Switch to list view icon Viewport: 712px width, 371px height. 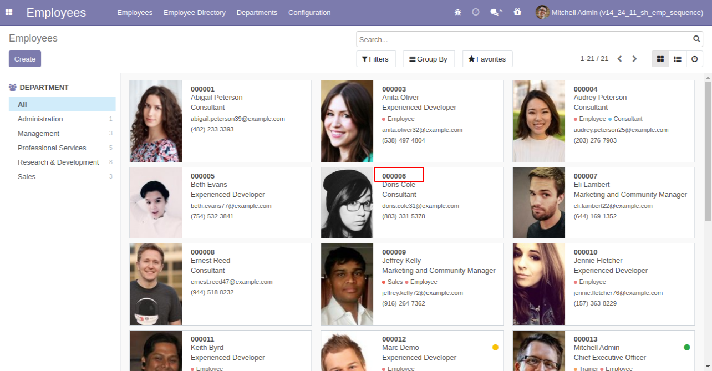tap(678, 59)
